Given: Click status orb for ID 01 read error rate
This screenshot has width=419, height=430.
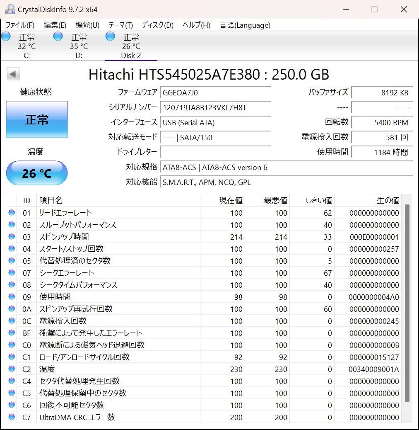Looking at the screenshot, I should coord(12,213).
